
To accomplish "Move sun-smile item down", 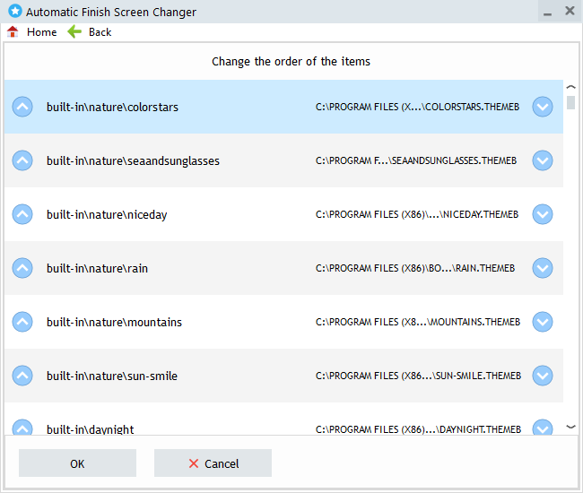I will [542, 376].
